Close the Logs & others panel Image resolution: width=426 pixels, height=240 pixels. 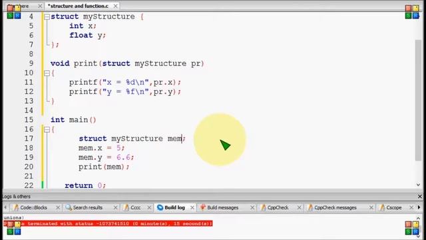tap(420, 196)
